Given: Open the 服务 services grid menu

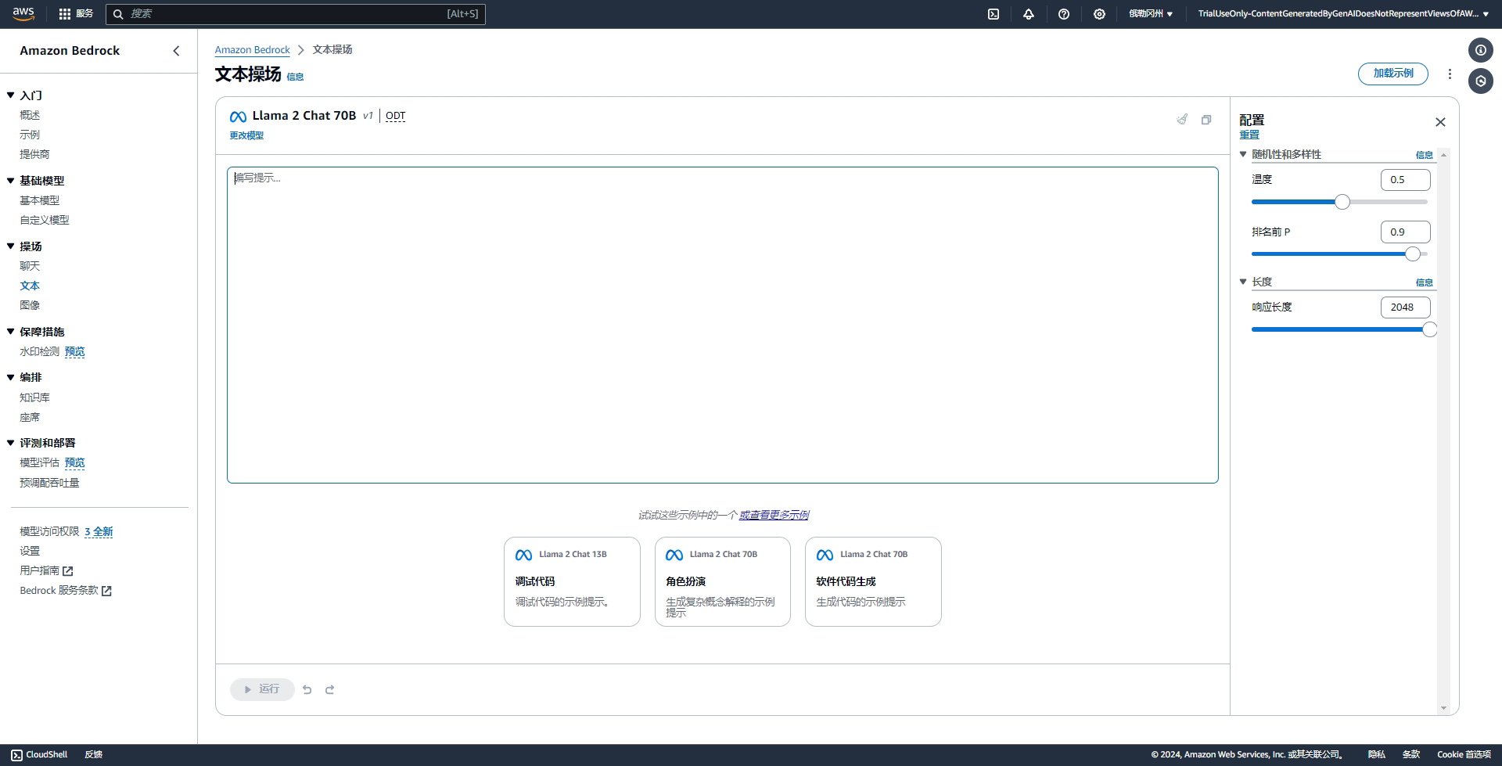Looking at the screenshot, I should (76, 14).
